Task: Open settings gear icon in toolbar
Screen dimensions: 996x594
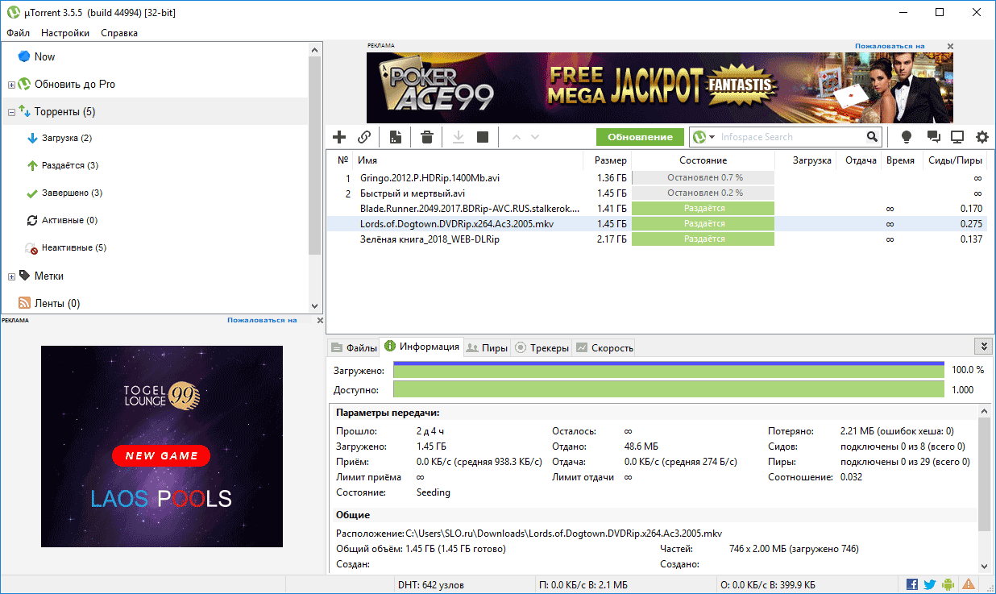Action: pyautogui.click(x=982, y=137)
